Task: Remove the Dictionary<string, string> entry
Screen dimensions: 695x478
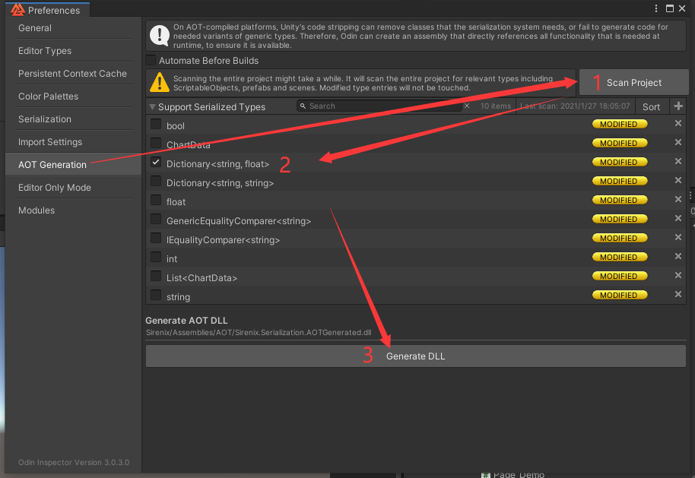Action: coord(678,181)
